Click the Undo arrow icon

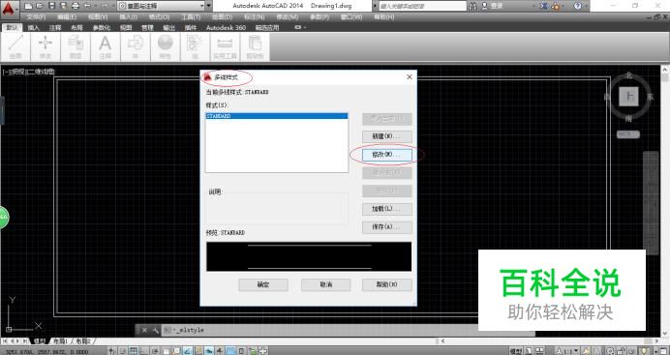pyautogui.click(x=87, y=6)
